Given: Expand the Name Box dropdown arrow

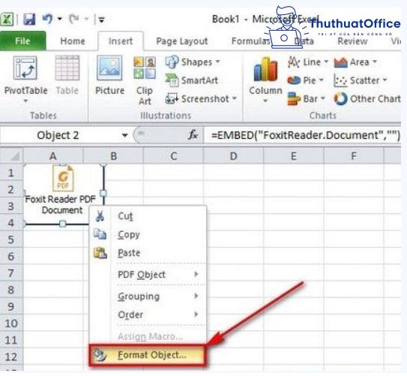Looking at the screenshot, I should click(124, 135).
